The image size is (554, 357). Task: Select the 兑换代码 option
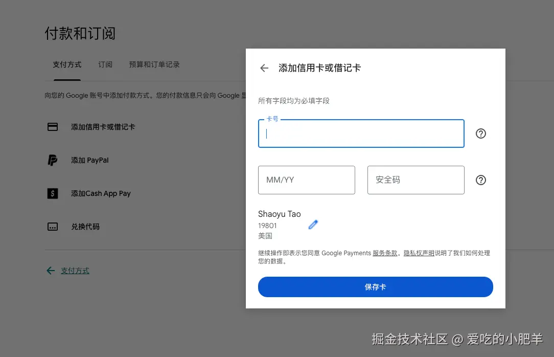tap(85, 227)
